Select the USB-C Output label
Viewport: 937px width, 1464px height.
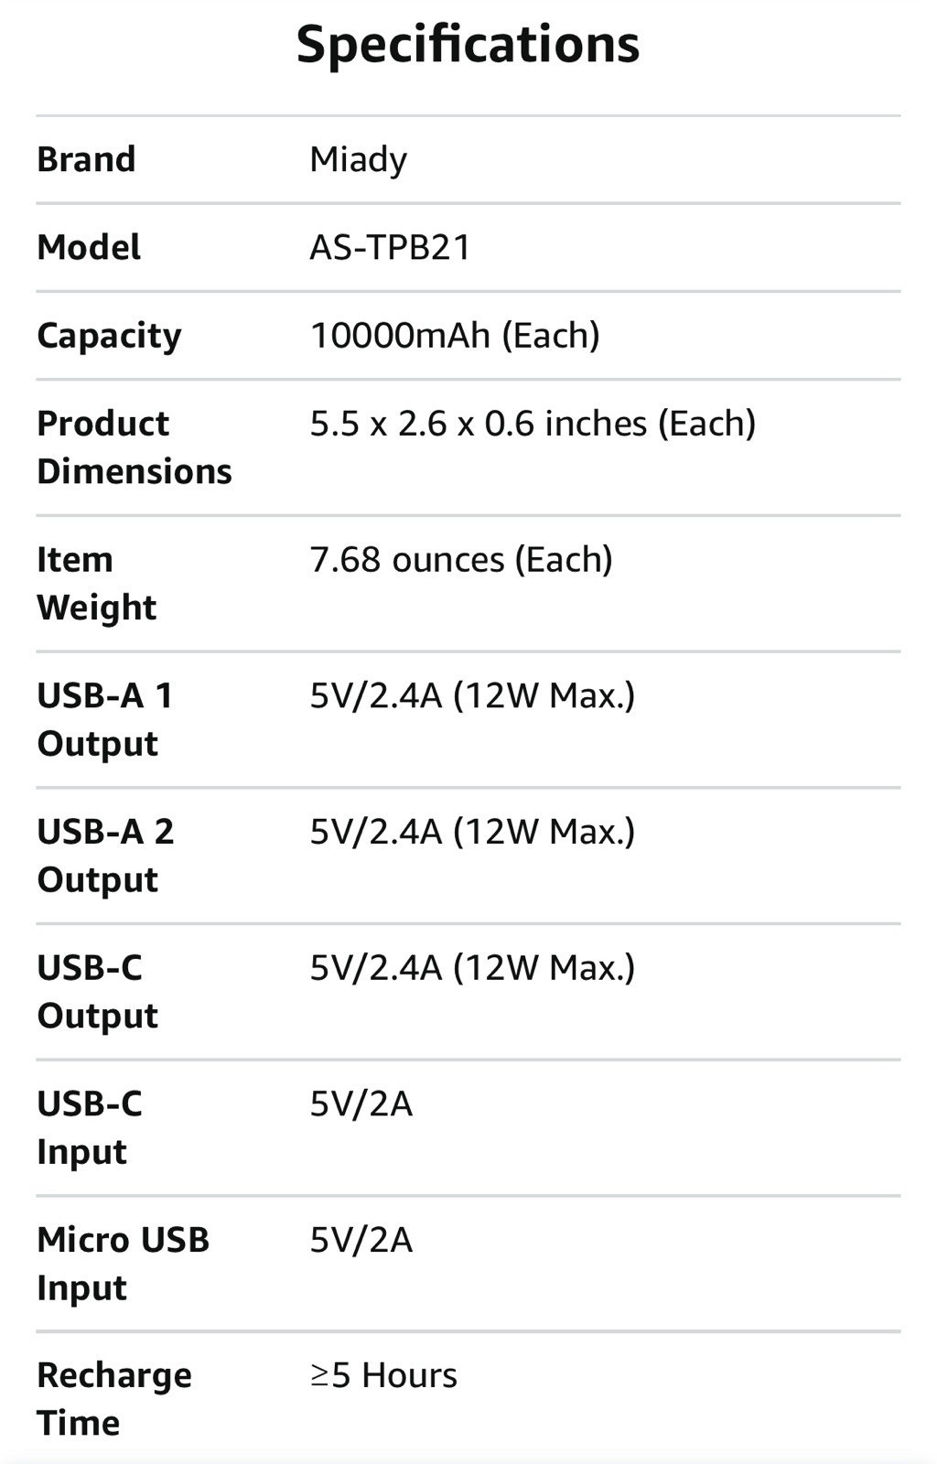tap(97, 992)
